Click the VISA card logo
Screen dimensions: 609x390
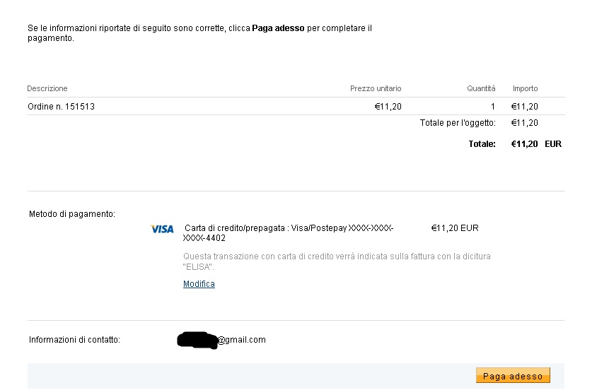[x=162, y=229]
